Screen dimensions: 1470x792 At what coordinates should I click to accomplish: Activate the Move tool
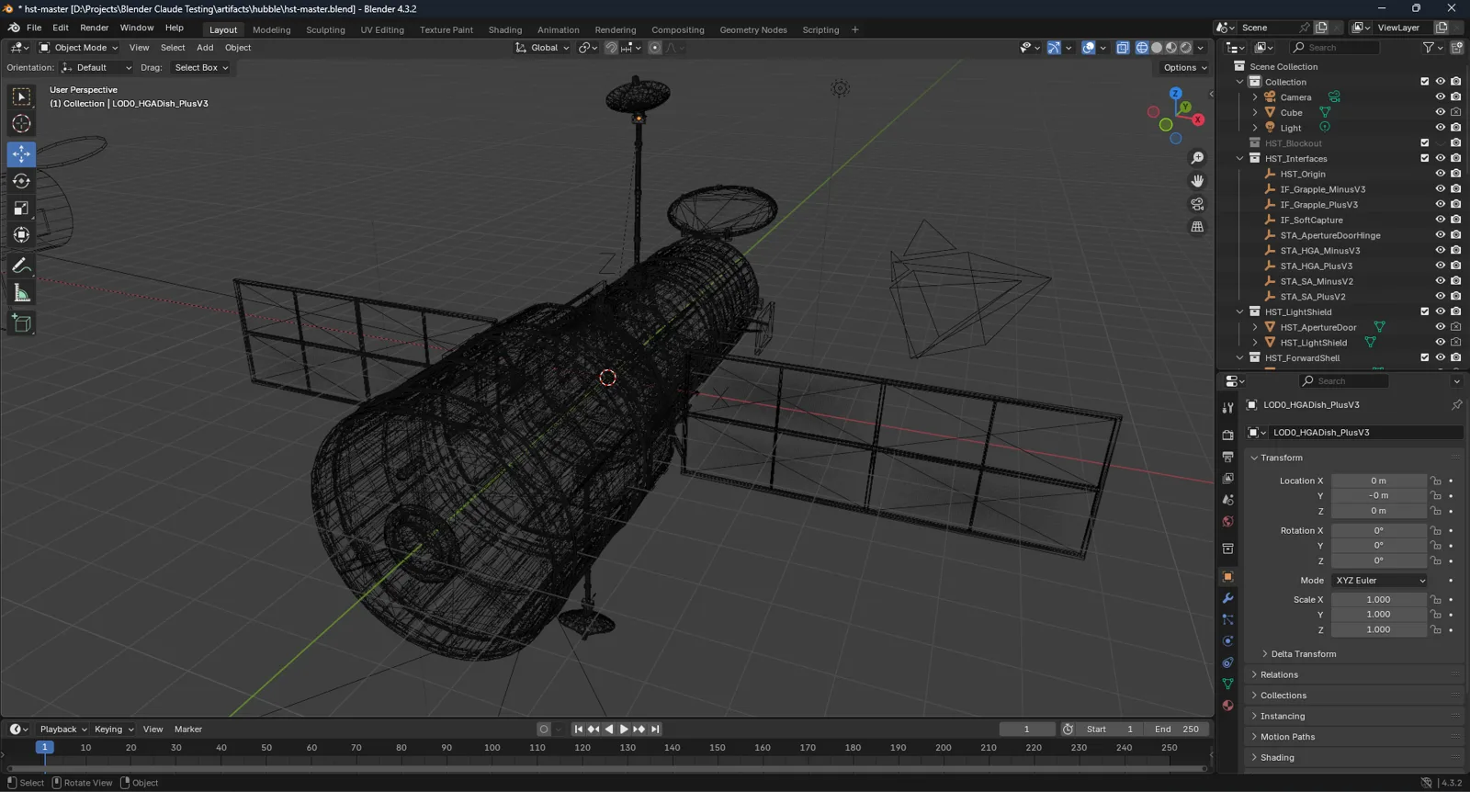pyautogui.click(x=21, y=153)
